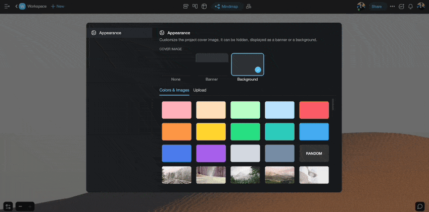Open the notifications bell
This screenshot has height=212, width=429.
pyautogui.click(x=410, y=7)
